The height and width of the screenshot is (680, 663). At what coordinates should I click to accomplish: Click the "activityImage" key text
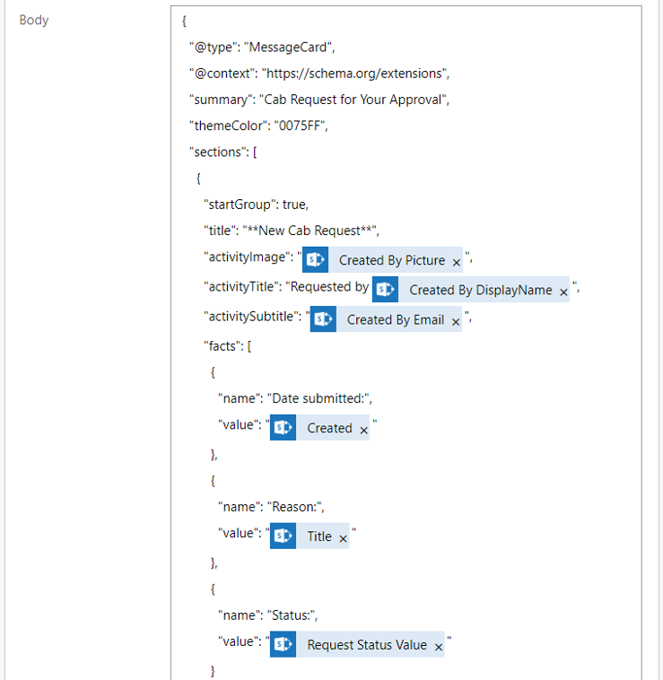(249, 257)
